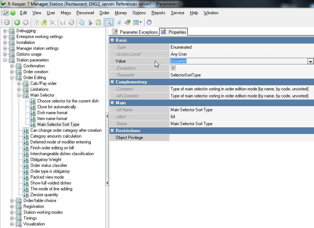This screenshot has width=314, height=228.
Task: Open the Edit menu
Action: click(23, 13)
